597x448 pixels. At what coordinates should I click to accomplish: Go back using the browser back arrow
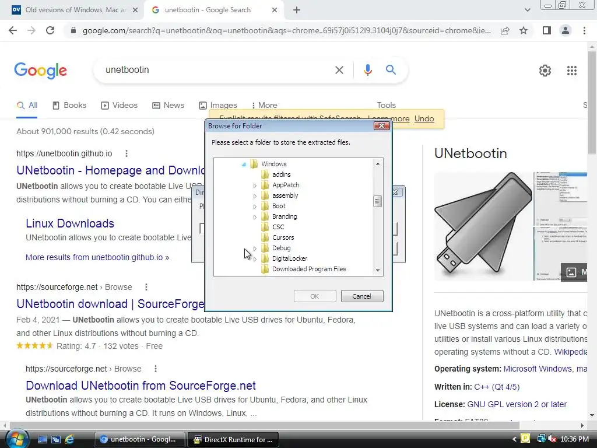coord(13,30)
